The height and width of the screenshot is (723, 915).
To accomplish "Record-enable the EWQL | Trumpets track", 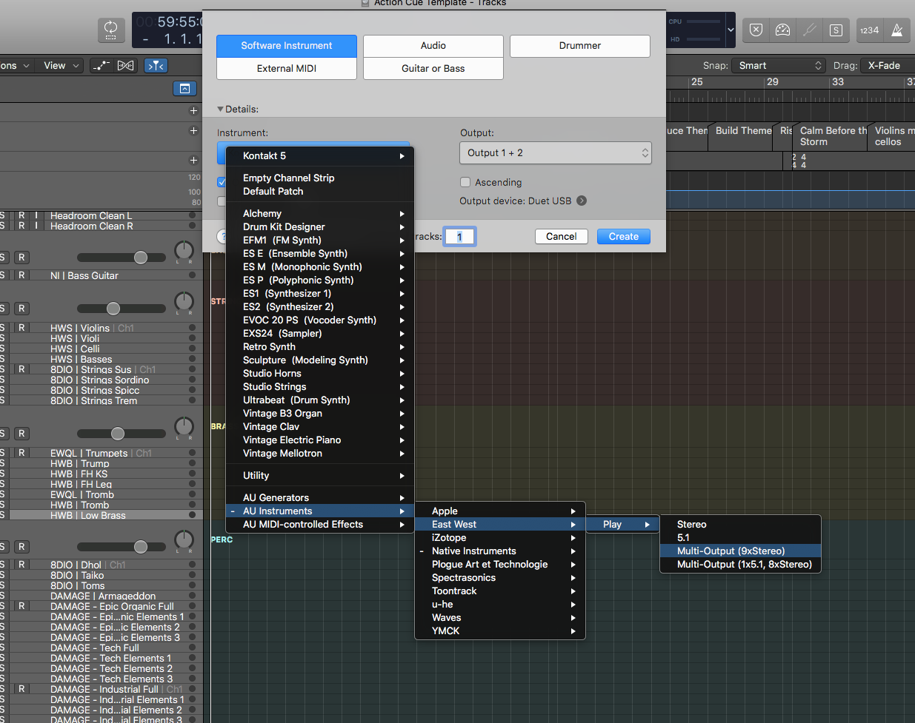I will [x=21, y=453].
